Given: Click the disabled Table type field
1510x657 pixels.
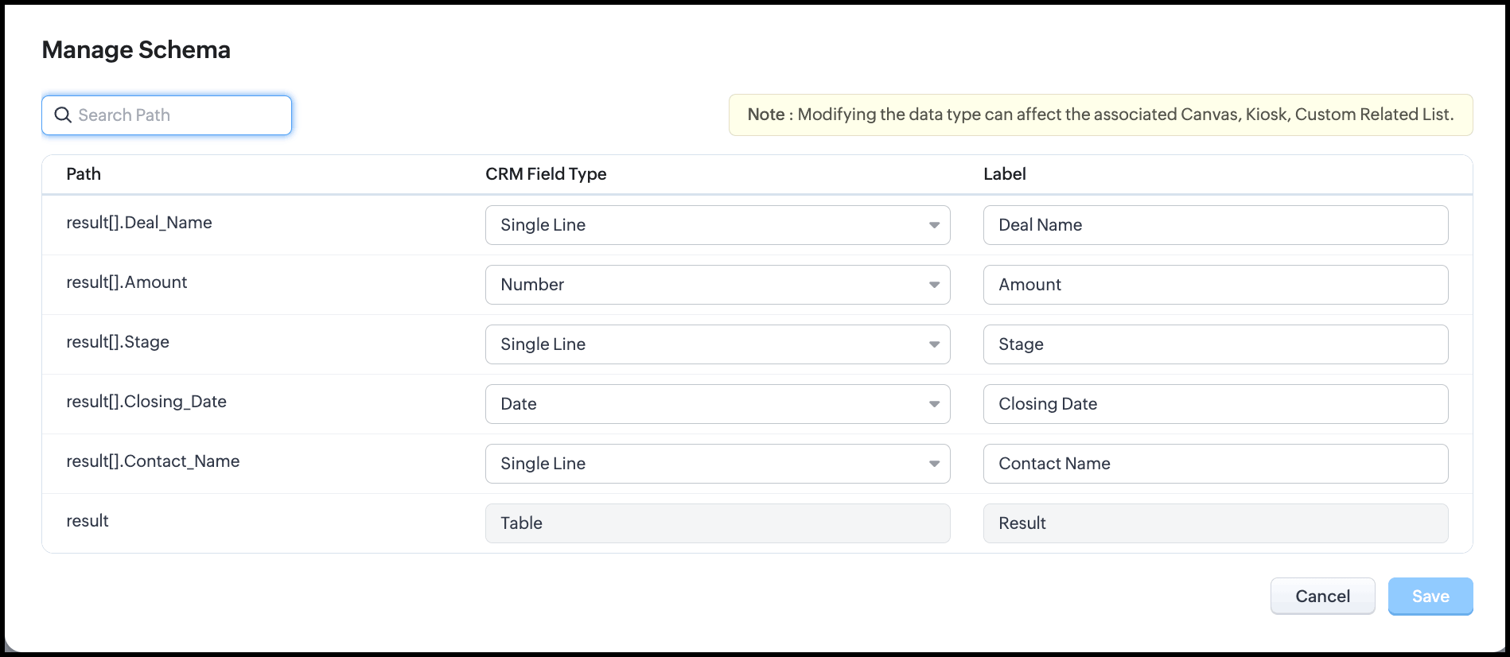Looking at the screenshot, I should (717, 523).
